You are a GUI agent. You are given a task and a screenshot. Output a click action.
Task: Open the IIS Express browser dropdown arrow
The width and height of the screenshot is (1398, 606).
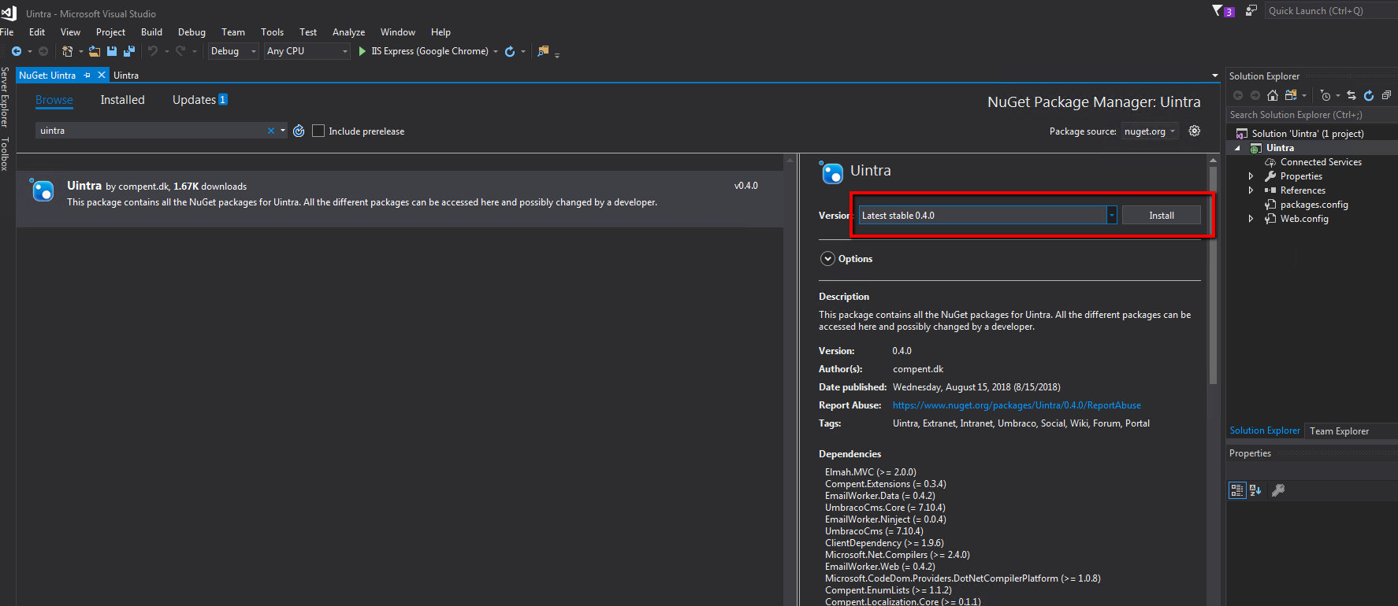[x=496, y=51]
